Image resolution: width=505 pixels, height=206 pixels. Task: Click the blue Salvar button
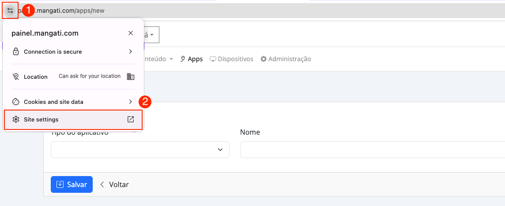click(72, 184)
